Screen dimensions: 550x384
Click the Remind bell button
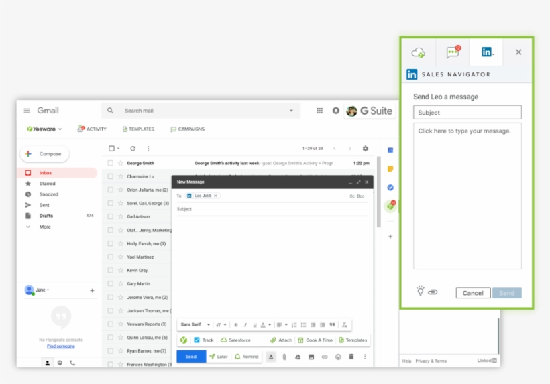click(x=247, y=357)
